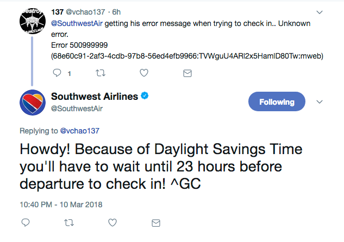Open the Southwest Airlines profile name
This screenshot has height=242, width=344.
[x=95, y=97]
